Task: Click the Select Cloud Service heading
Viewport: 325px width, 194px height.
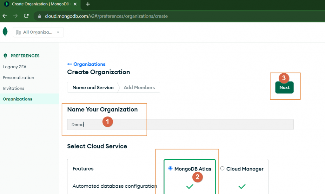Action: [x=97, y=146]
